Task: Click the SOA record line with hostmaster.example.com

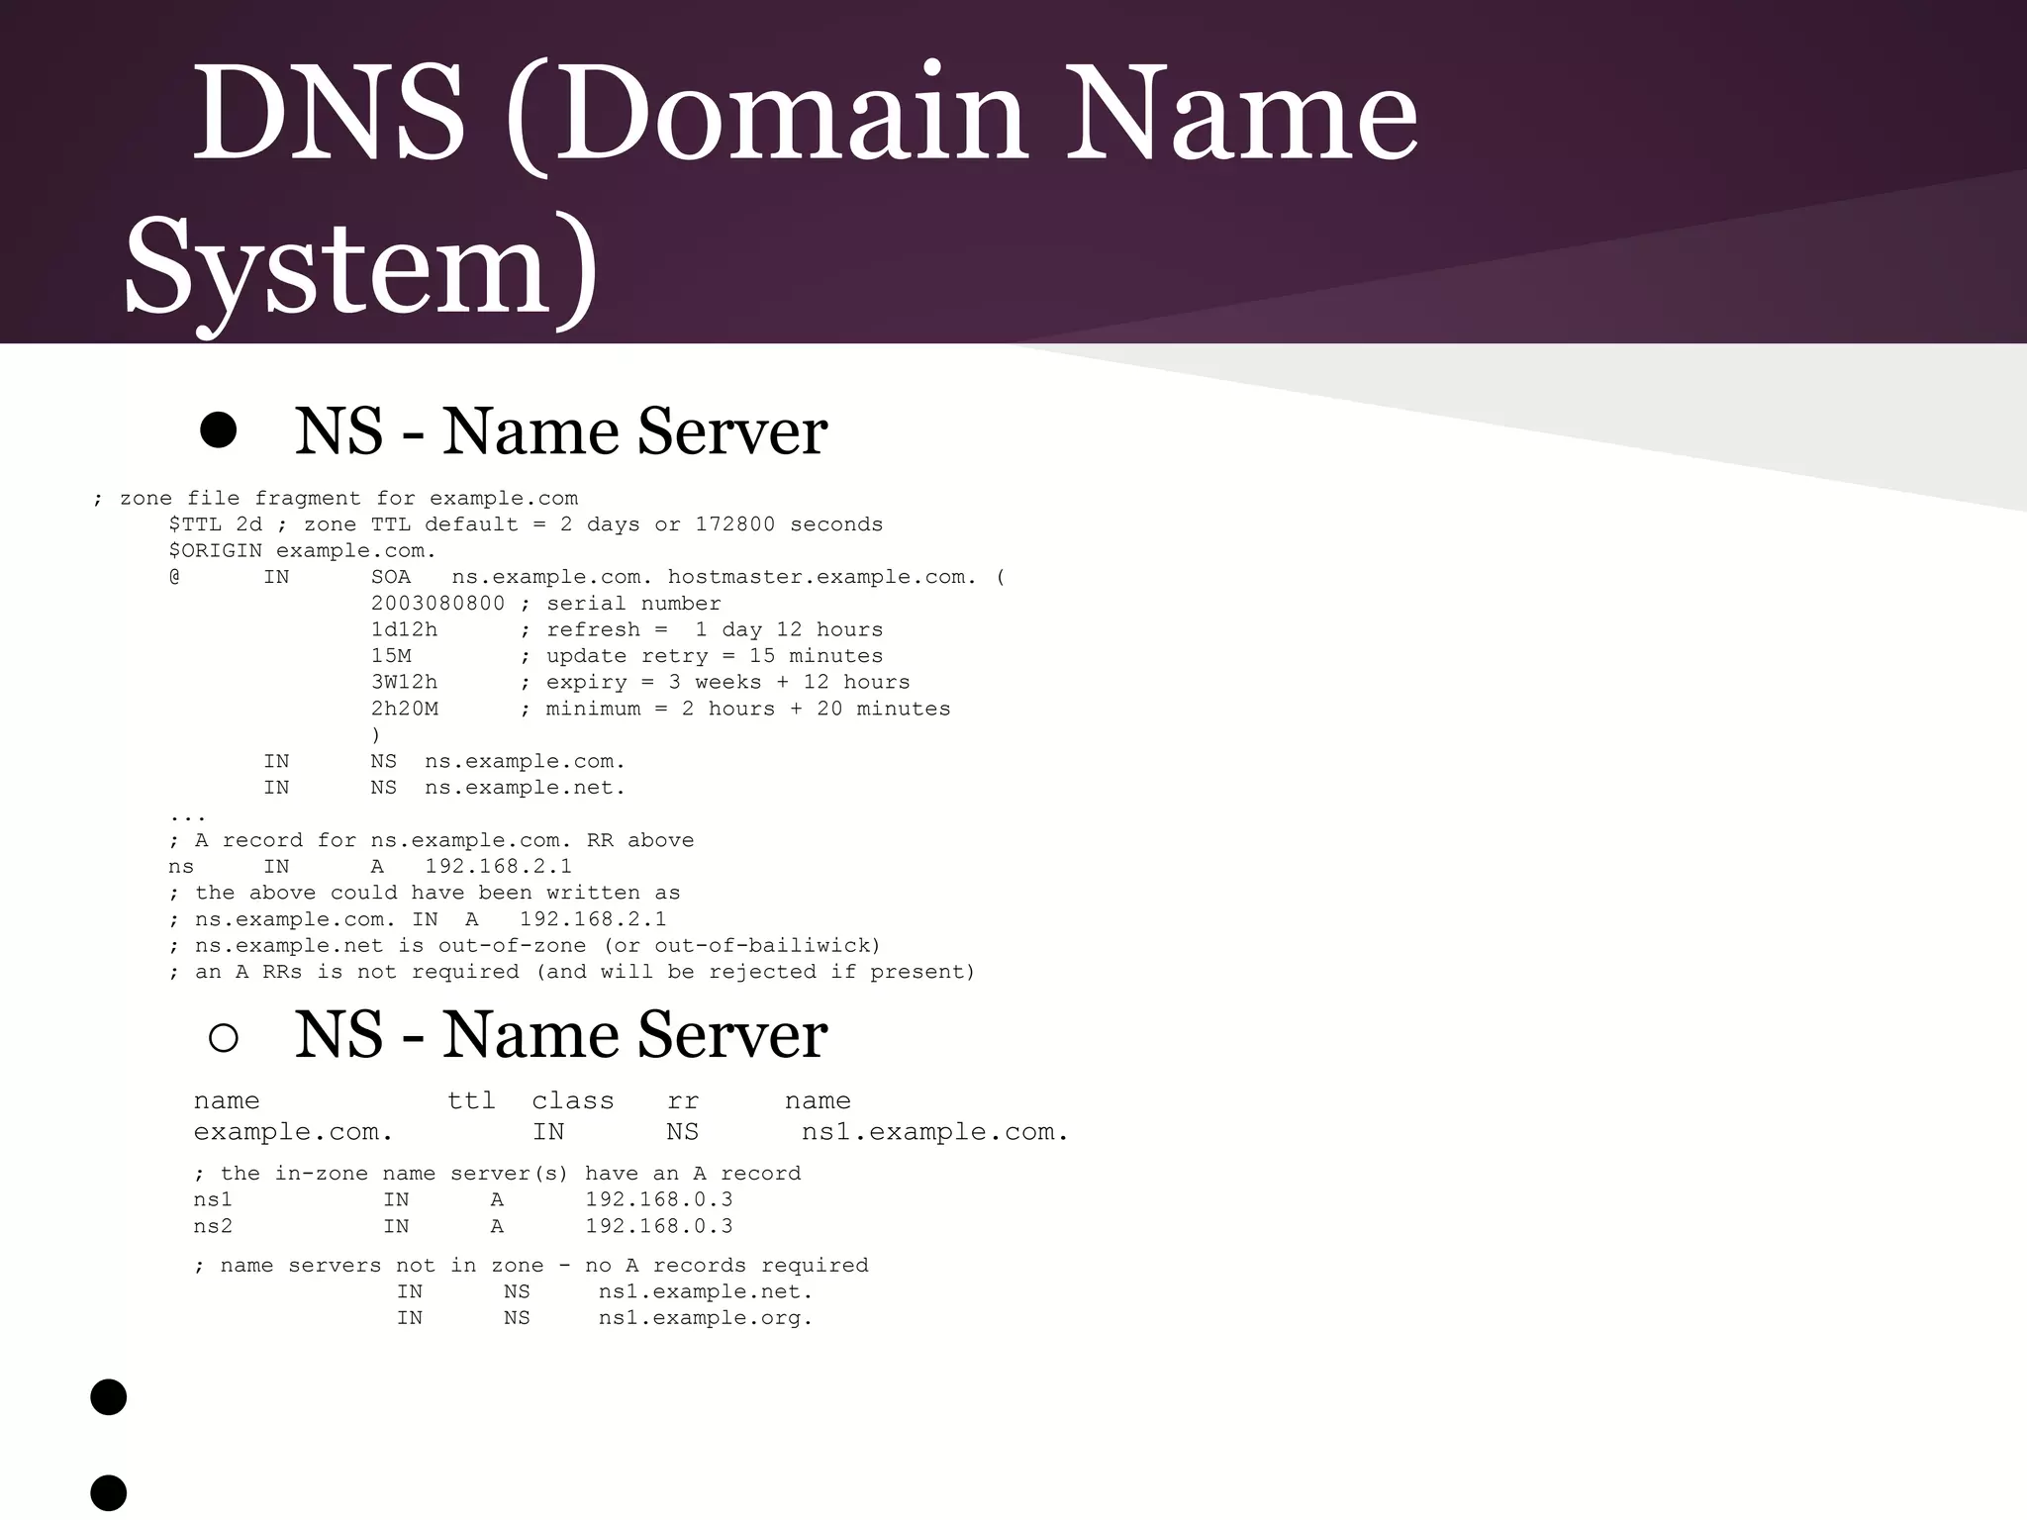Action: [587, 577]
